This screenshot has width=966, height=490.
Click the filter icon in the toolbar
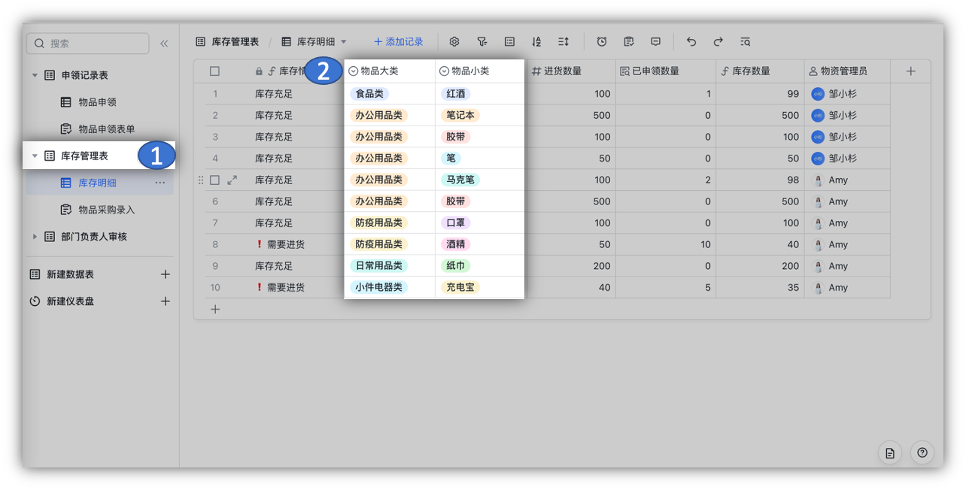(x=482, y=42)
